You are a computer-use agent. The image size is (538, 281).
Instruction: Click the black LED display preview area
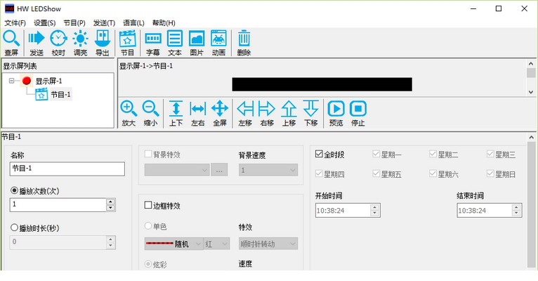click(x=322, y=84)
